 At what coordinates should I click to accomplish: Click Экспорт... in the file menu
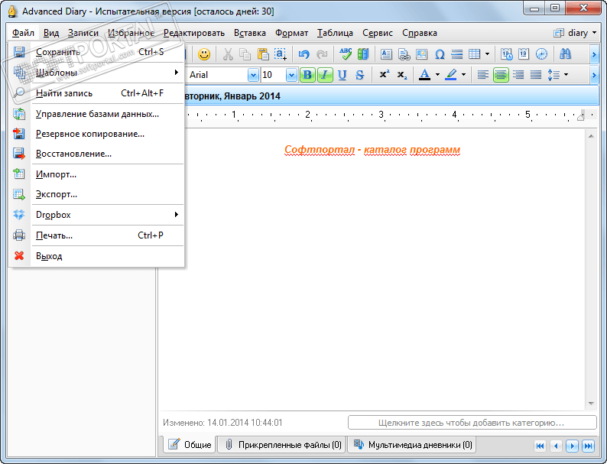96,194
